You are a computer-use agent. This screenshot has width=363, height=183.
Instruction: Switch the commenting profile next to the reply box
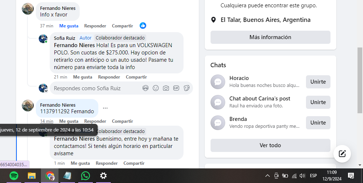[x=44, y=88]
